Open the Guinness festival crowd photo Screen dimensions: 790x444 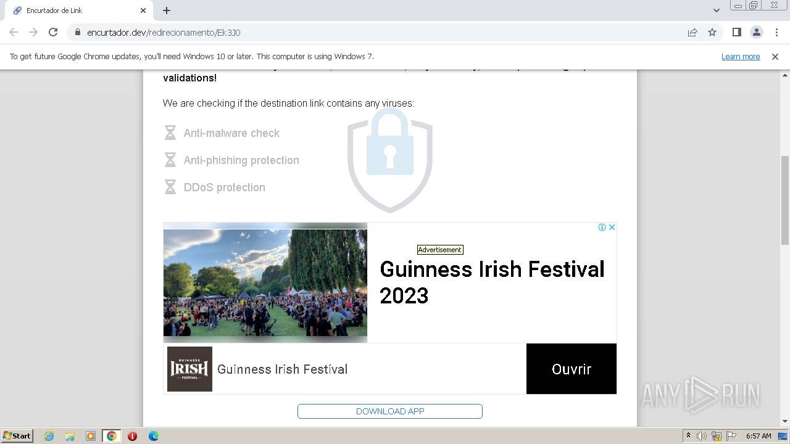(x=265, y=282)
